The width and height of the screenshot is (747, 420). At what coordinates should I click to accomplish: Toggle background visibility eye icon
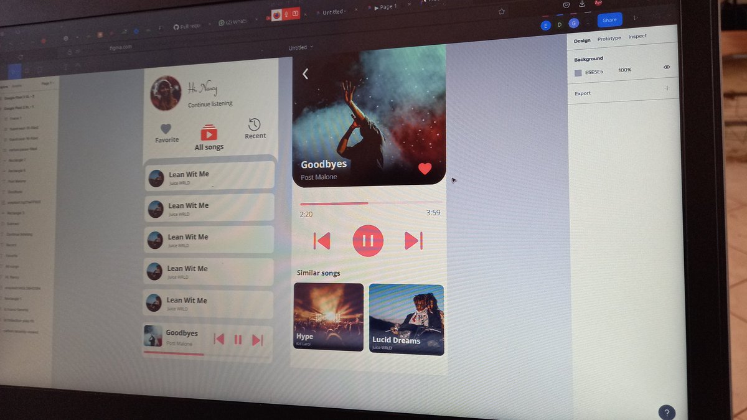[667, 67]
